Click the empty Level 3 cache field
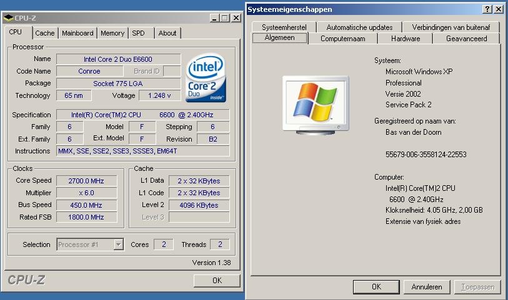The image size is (508, 300). pyautogui.click(x=199, y=217)
